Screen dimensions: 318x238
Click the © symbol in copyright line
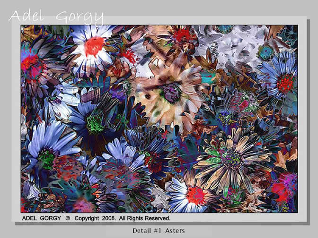67,218
